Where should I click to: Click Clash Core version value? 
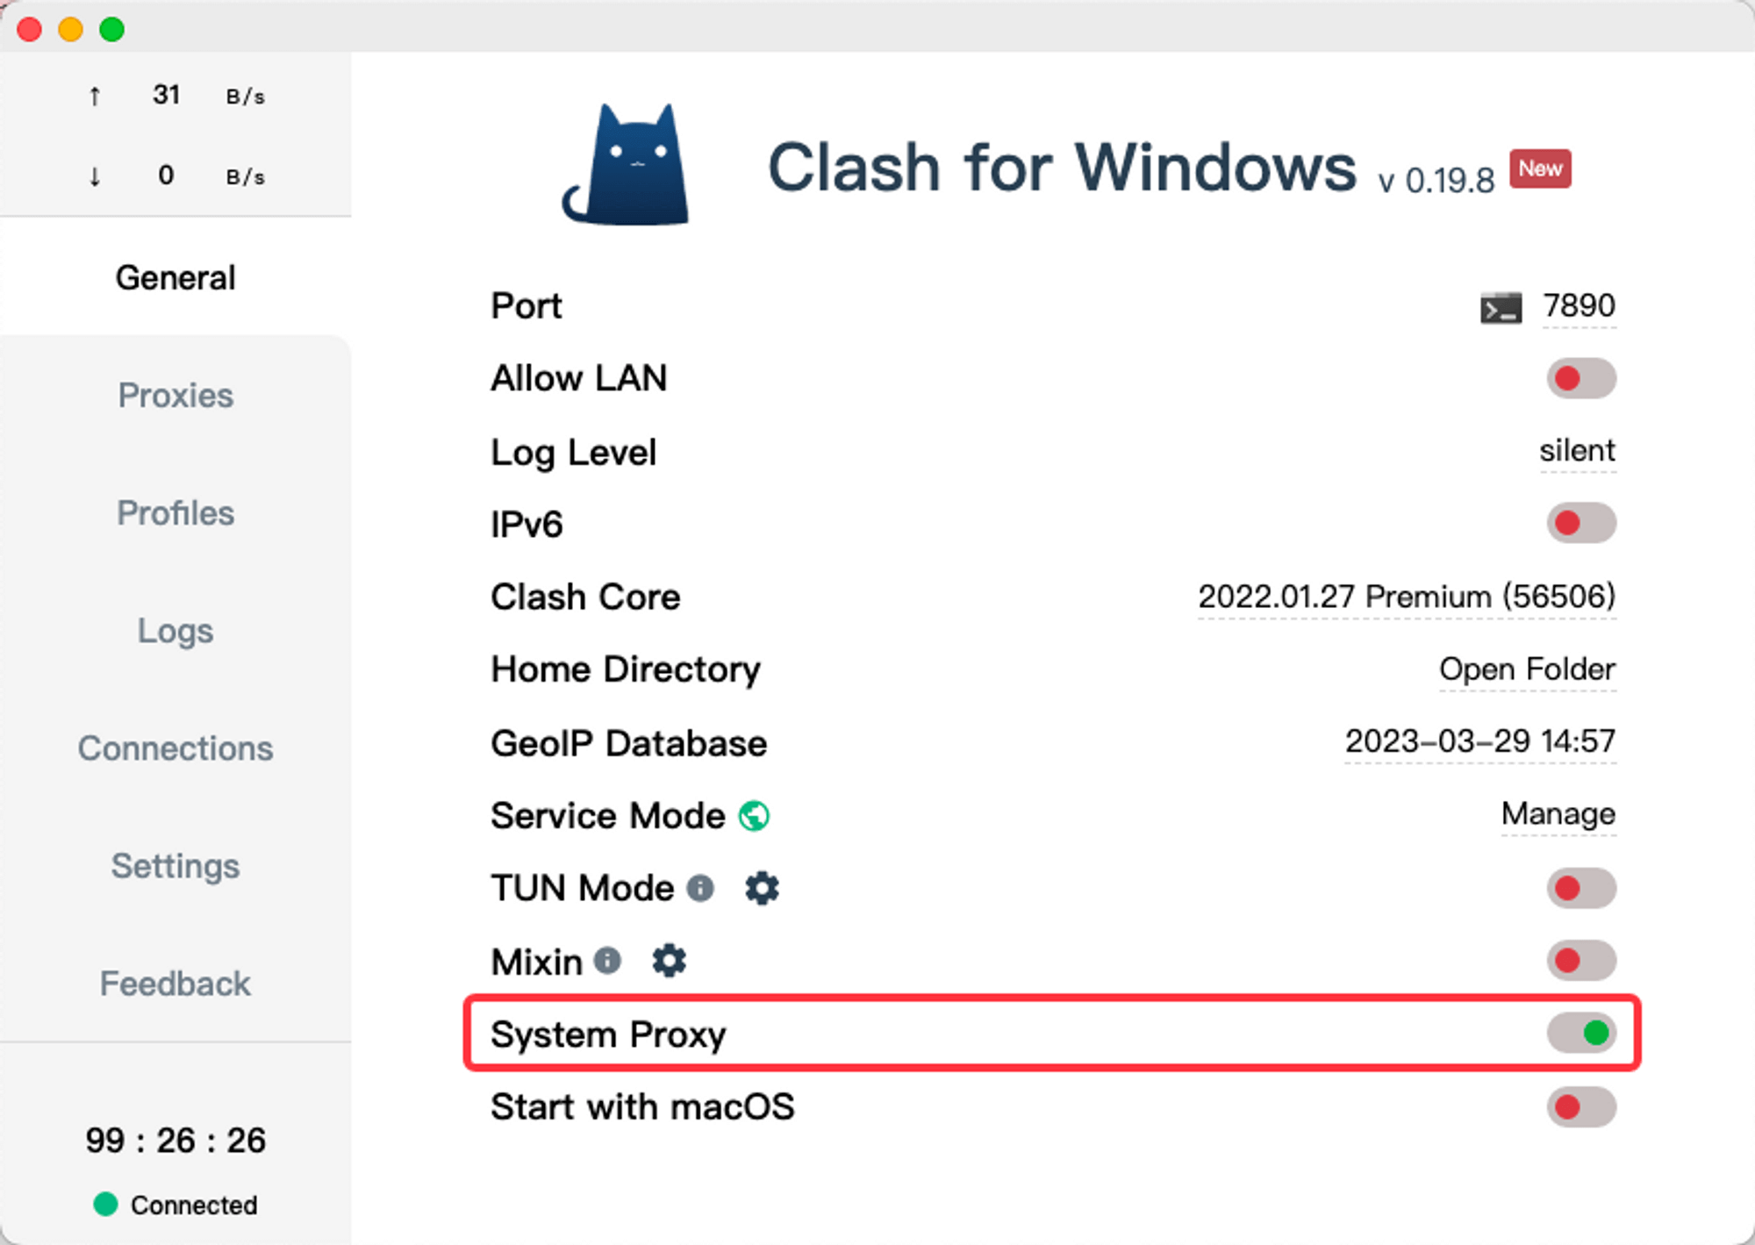1407,597
